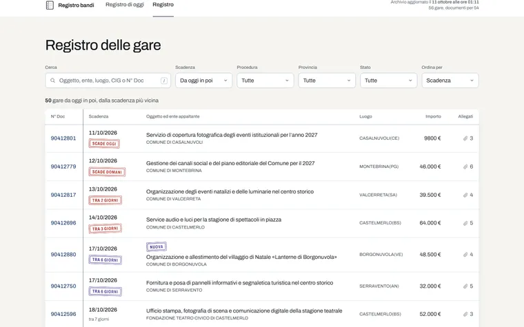Click the 64.000 € amount
524x327 pixels.
point(430,223)
